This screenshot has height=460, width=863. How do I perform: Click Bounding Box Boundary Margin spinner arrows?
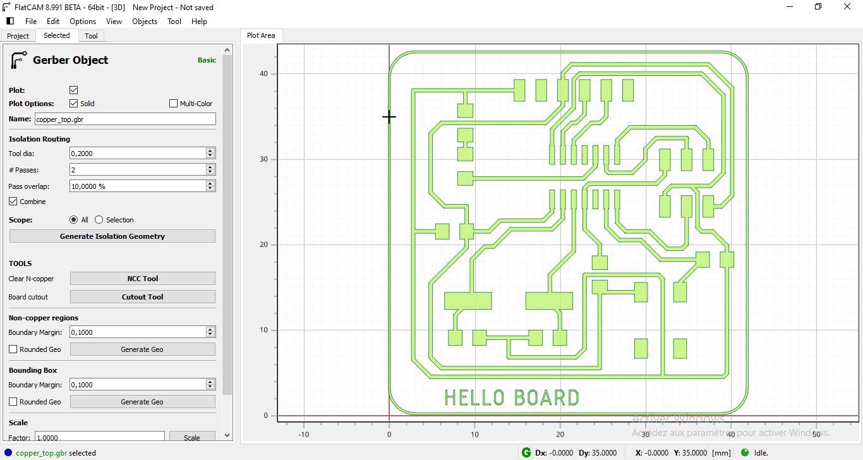[210, 385]
